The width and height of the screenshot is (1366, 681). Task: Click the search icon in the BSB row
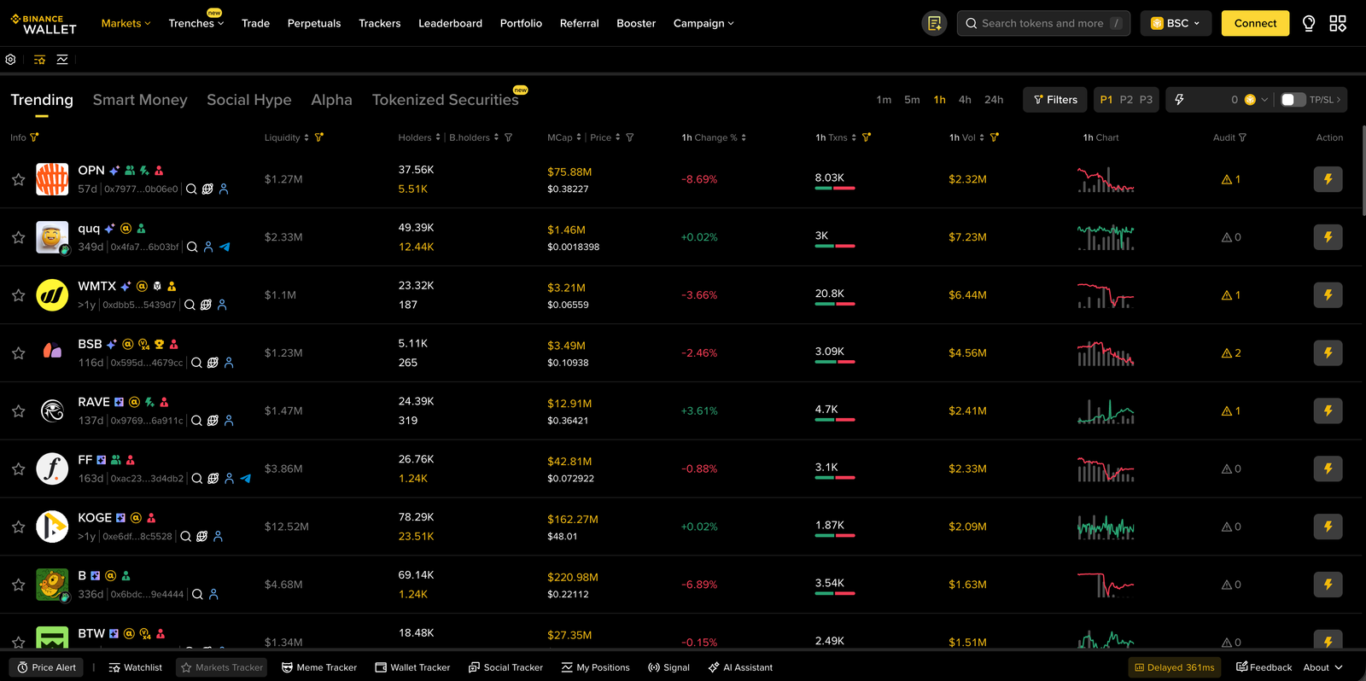coord(196,363)
